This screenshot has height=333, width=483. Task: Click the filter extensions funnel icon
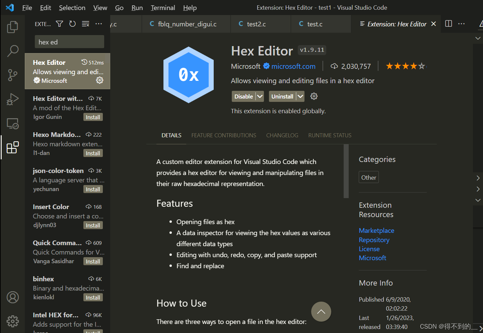(59, 24)
